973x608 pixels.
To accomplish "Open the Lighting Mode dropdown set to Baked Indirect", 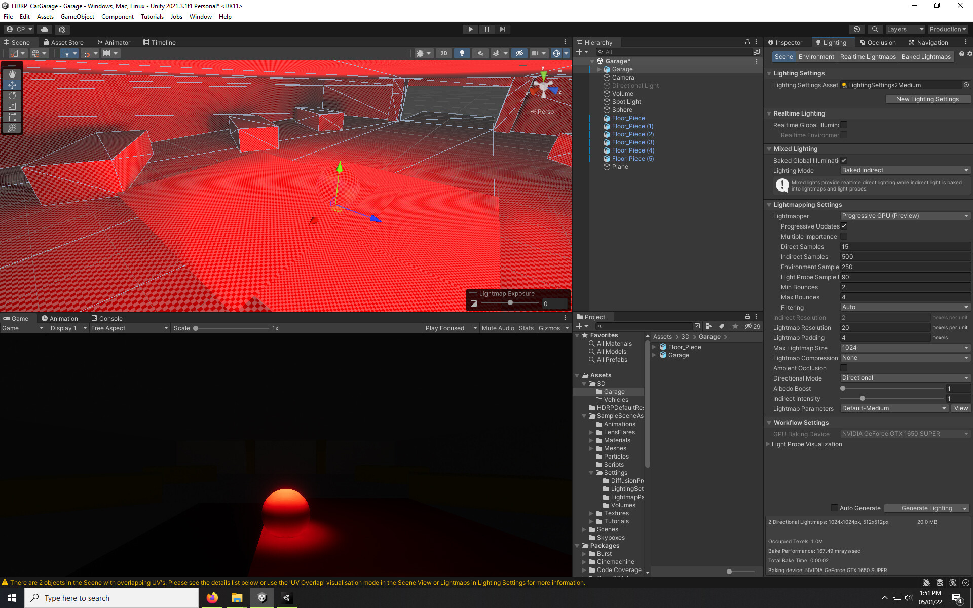I will tap(905, 170).
